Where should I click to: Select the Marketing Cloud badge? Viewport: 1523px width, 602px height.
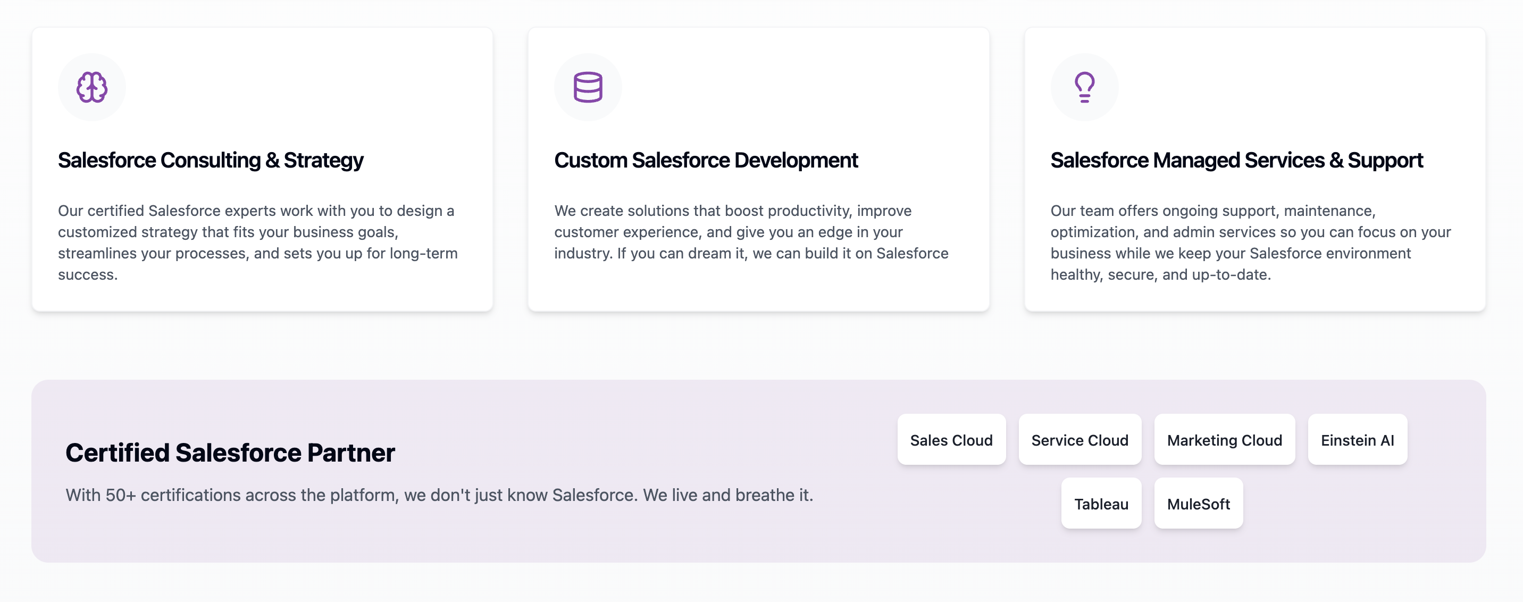click(x=1225, y=439)
